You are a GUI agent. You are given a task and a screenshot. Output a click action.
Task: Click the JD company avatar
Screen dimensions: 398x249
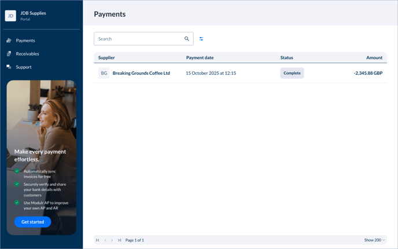(10, 16)
